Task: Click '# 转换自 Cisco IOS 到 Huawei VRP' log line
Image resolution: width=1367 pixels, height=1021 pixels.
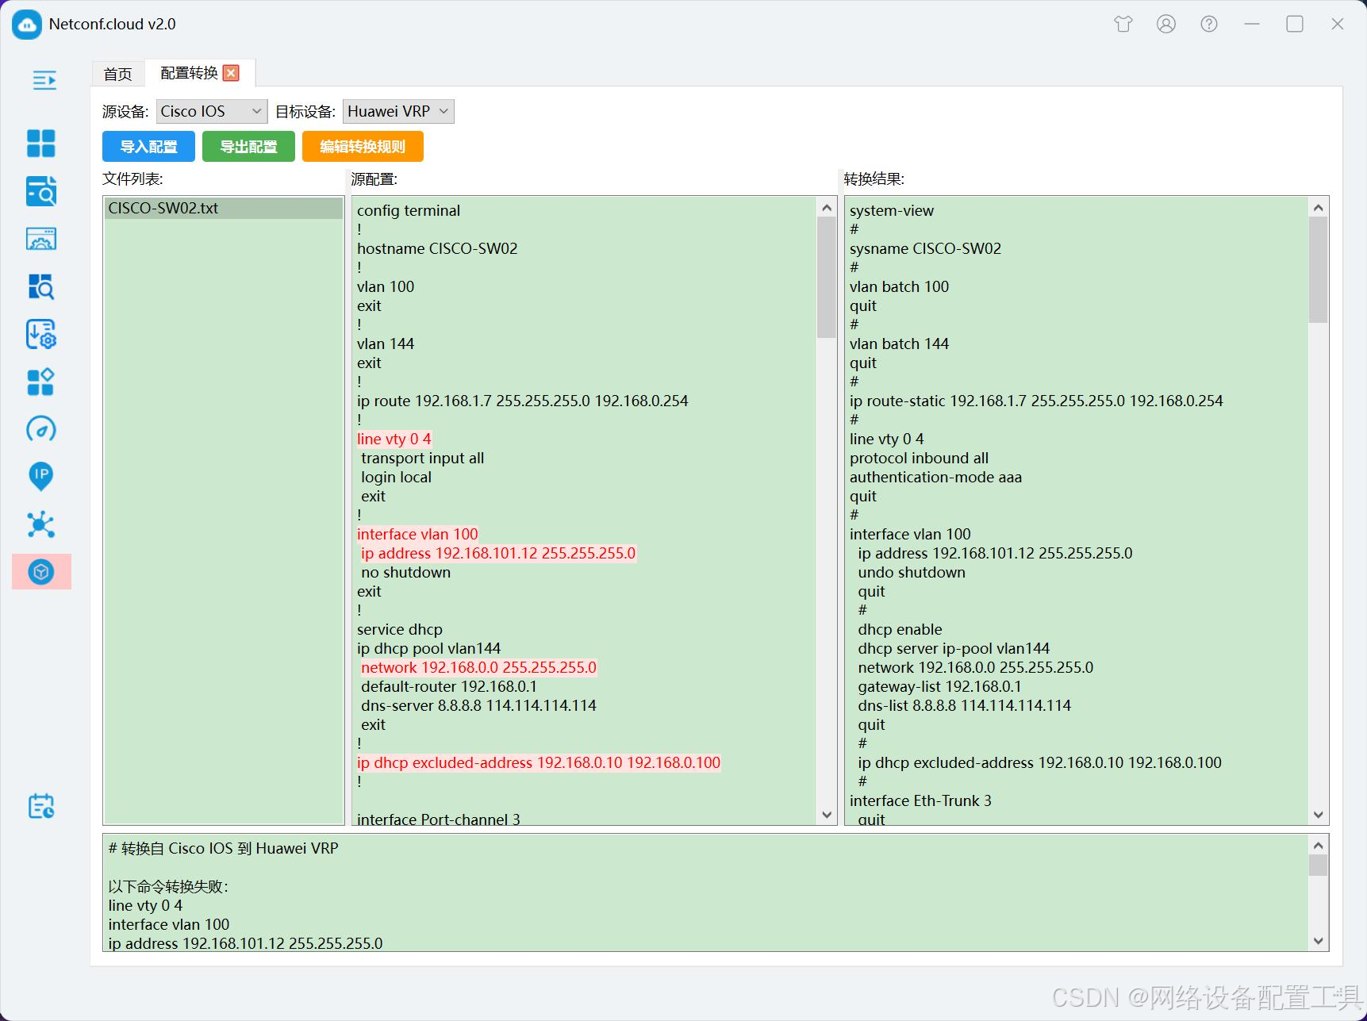Action: [x=224, y=848]
